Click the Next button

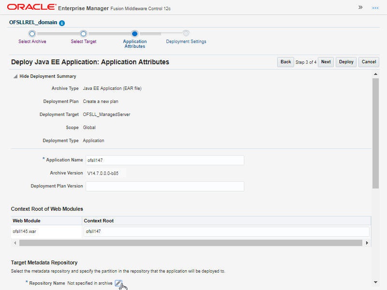[326, 62]
